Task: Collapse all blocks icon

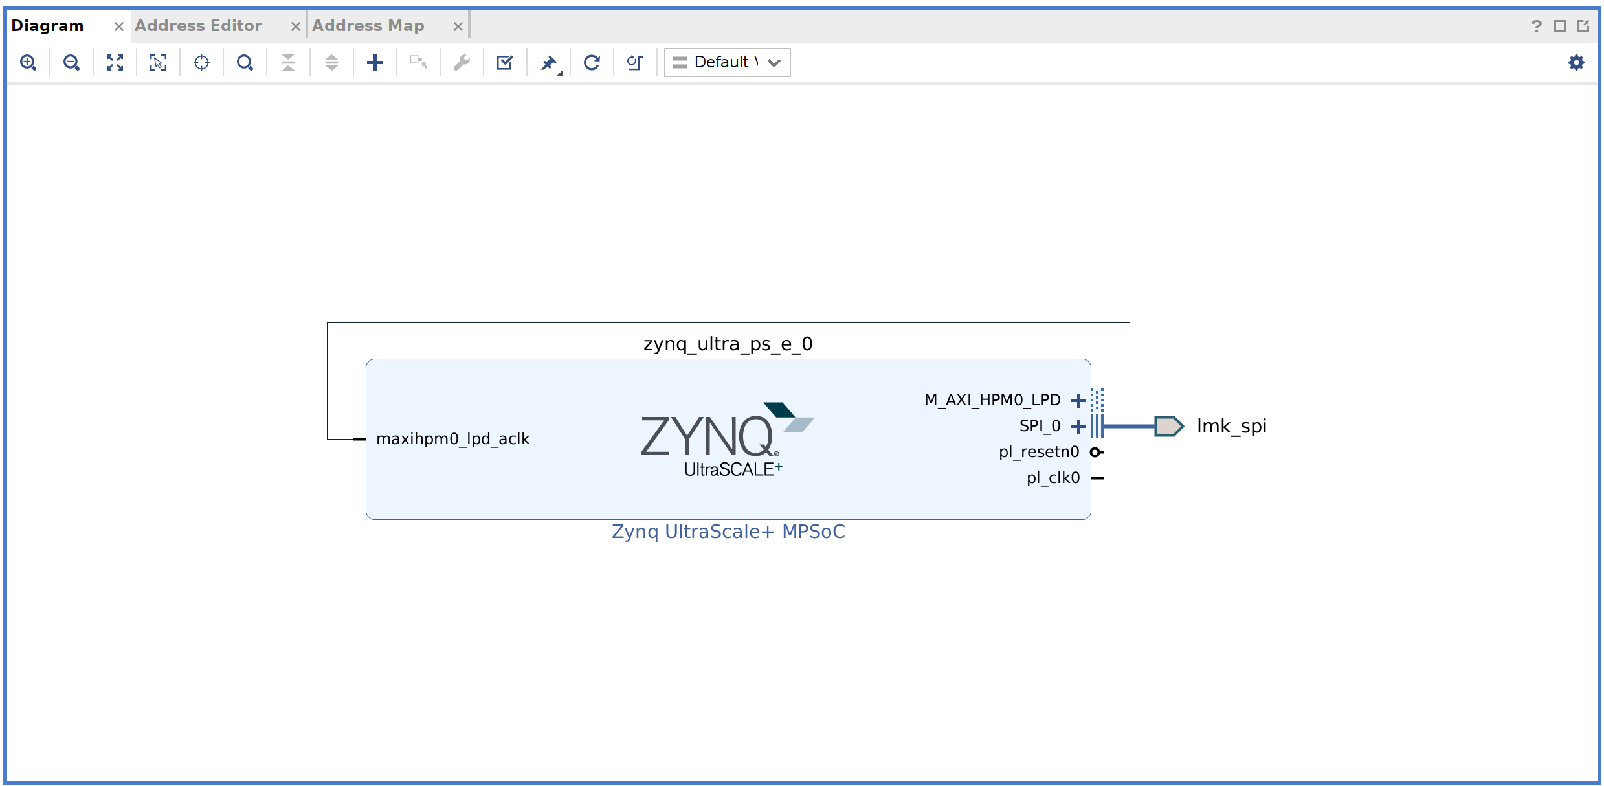Action: tap(289, 63)
